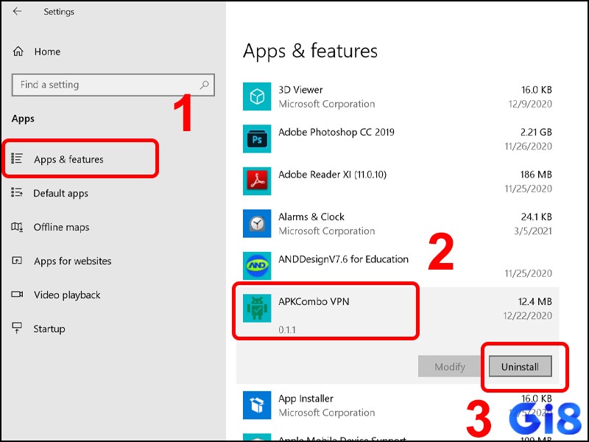Click the Adobe Reader XI icon

pyautogui.click(x=257, y=181)
